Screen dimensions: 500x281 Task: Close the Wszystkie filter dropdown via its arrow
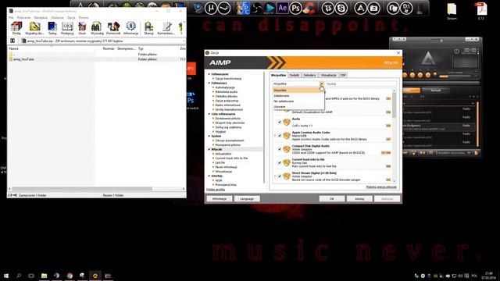click(x=321, y=84)
